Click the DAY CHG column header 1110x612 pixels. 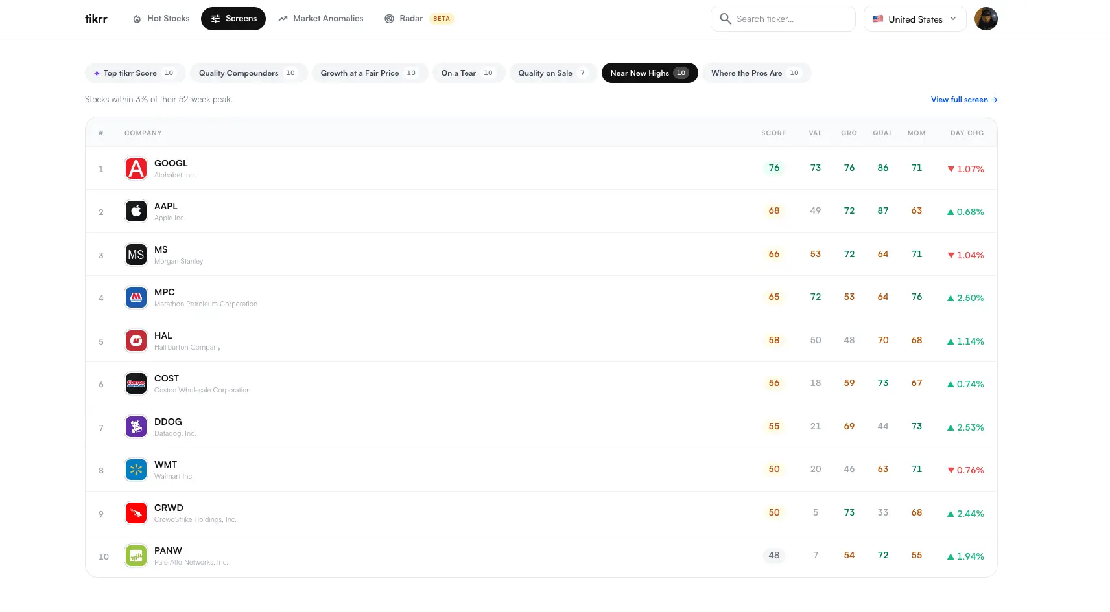point(967,133)
